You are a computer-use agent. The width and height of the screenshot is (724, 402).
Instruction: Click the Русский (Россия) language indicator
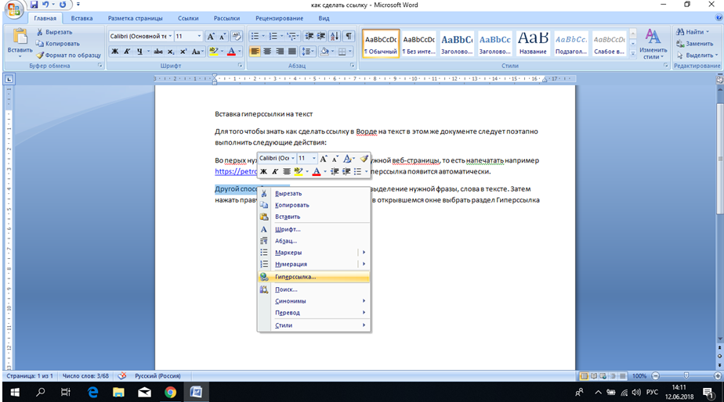click(157, 375)
